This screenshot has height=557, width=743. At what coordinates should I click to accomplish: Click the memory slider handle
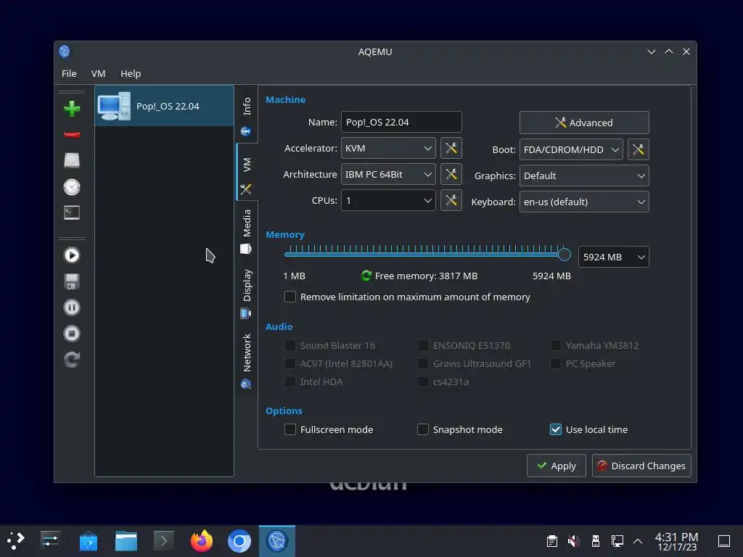point(564,255)
